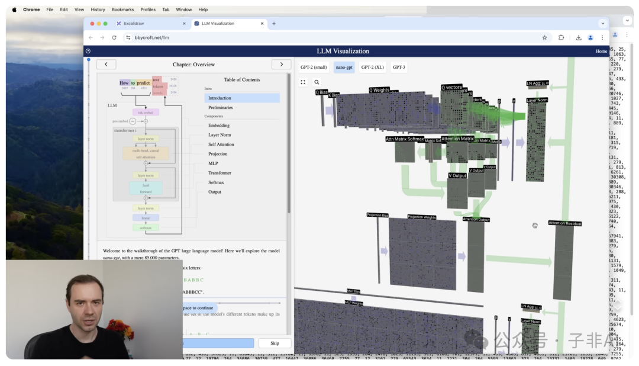The width and height of the screenshot is (639, 366).
Task: Select the GPT-2 (small) model
Action: pos(314,68)
